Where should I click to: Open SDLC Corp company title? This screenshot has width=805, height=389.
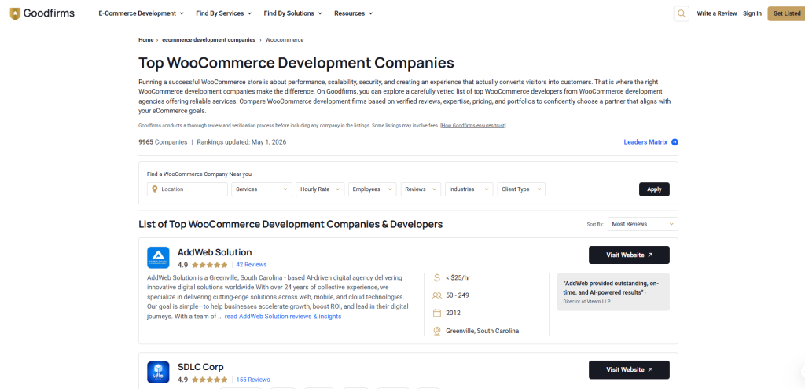tap(200, 367)
